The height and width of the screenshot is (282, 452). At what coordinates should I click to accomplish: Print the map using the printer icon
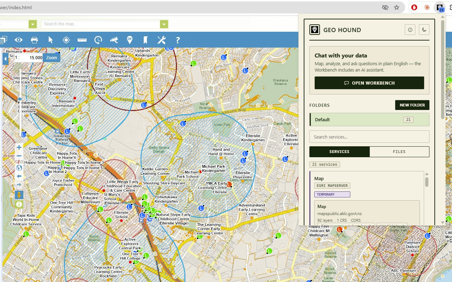(34, 40)
